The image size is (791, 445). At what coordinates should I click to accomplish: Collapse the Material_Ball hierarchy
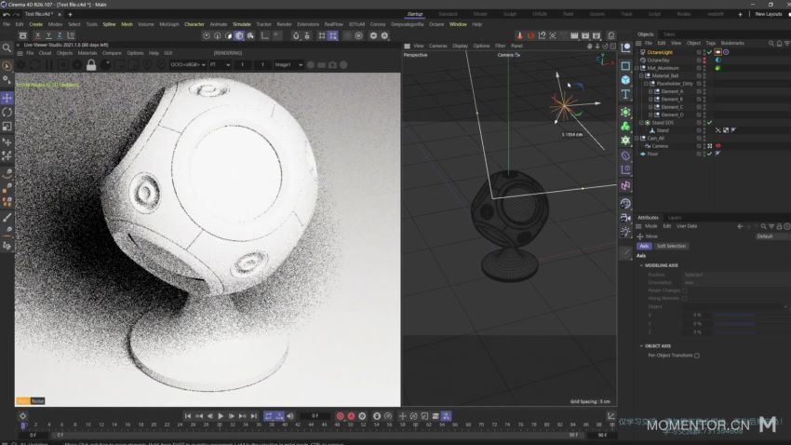(641, 75)
